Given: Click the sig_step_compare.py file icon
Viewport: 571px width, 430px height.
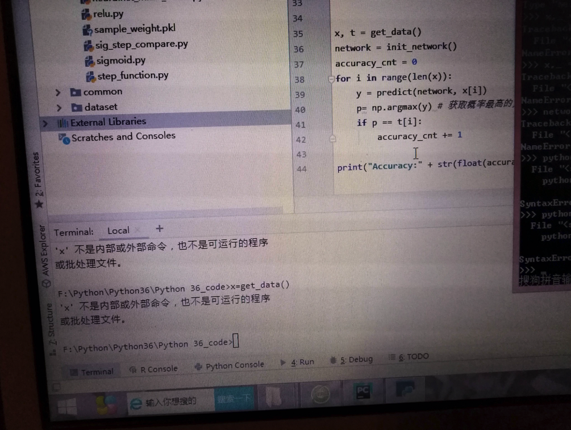Looking at the screenshot, I should (89, 46).
